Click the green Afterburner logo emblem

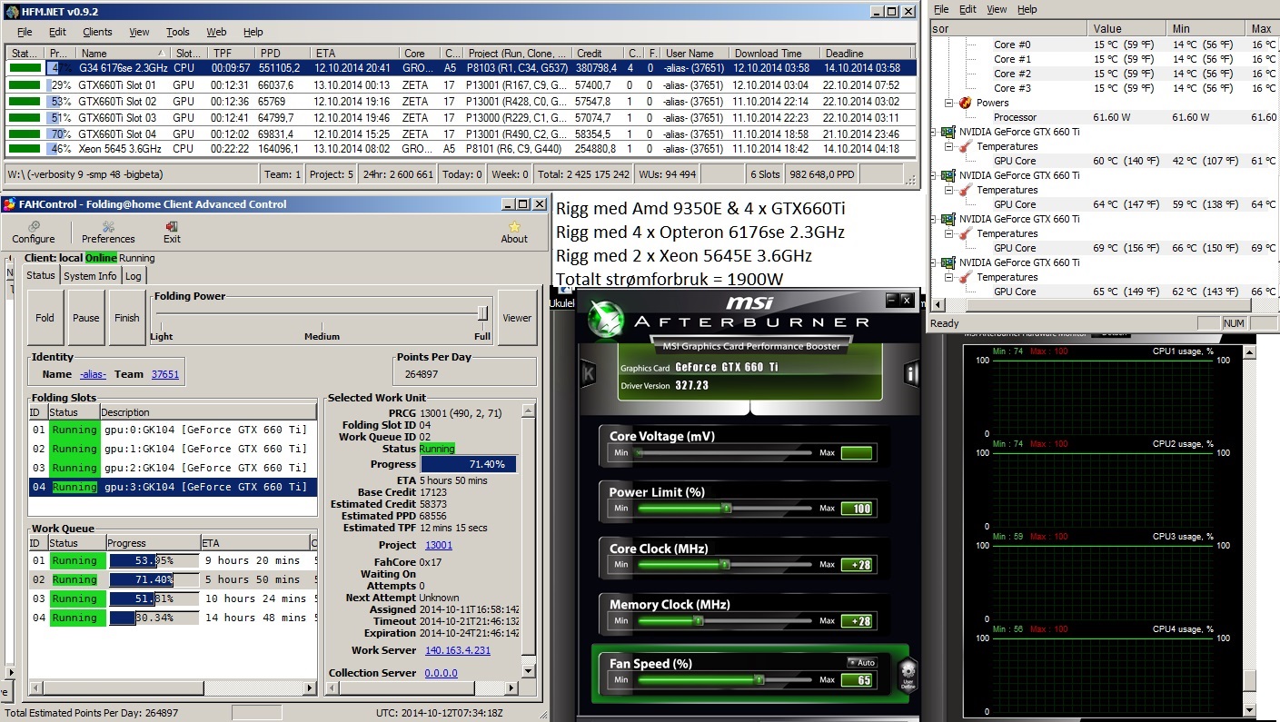point(605,321)
